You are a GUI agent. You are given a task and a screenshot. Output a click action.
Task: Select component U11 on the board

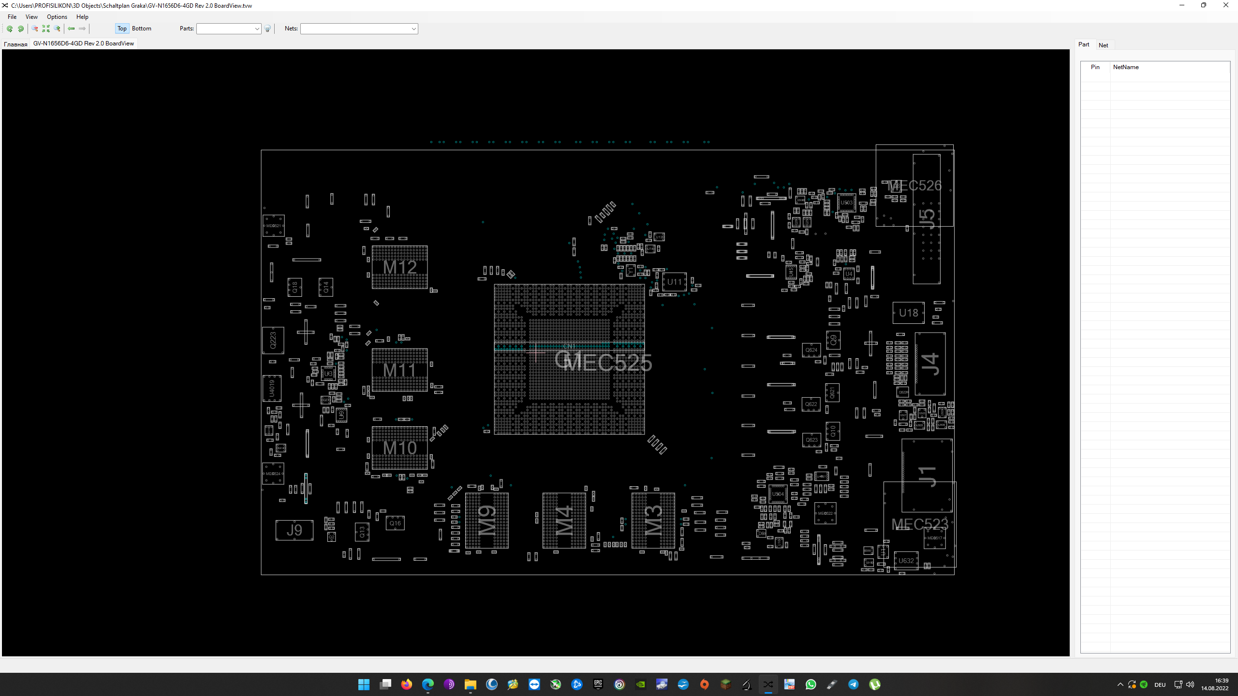675,282
